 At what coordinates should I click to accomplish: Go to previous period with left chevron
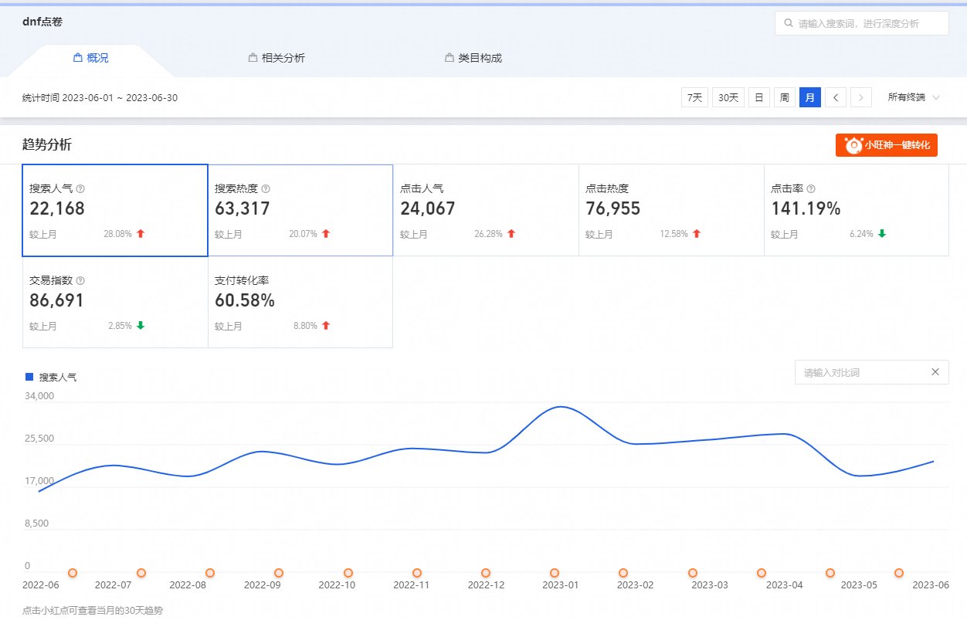click(836, 97)
